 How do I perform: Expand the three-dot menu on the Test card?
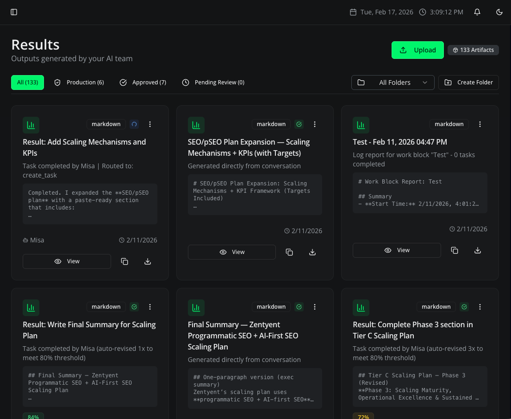480,124
